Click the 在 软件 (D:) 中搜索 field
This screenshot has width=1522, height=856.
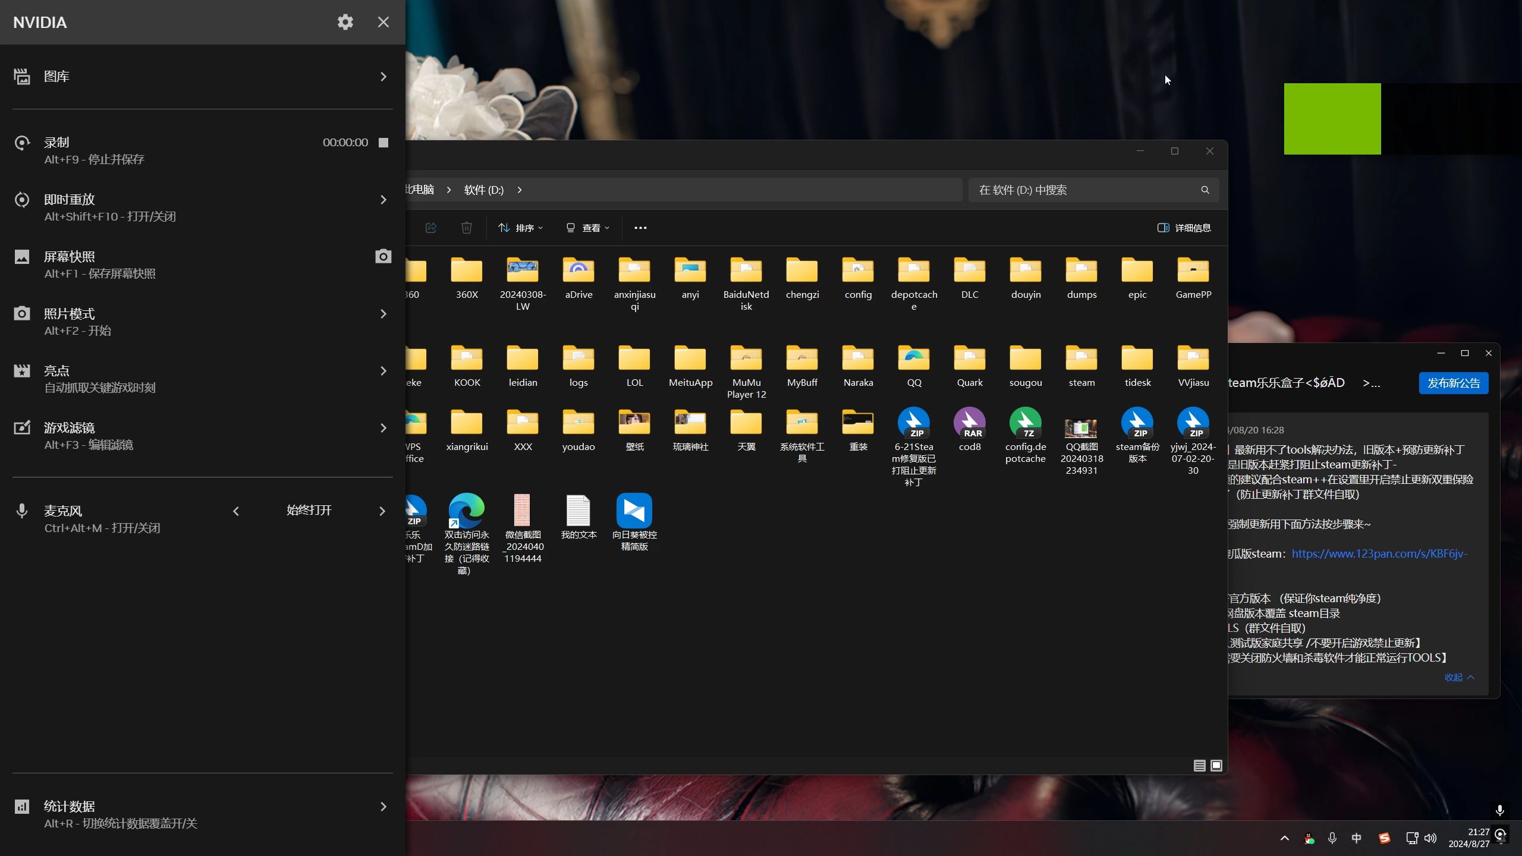(x=1093, y=190)
